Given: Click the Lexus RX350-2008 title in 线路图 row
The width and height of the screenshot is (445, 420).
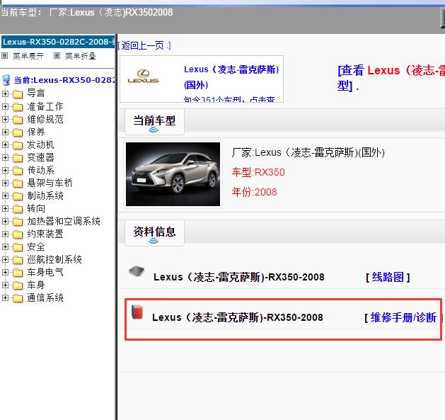Looking at the screenshot, I should tap(239, 277).
